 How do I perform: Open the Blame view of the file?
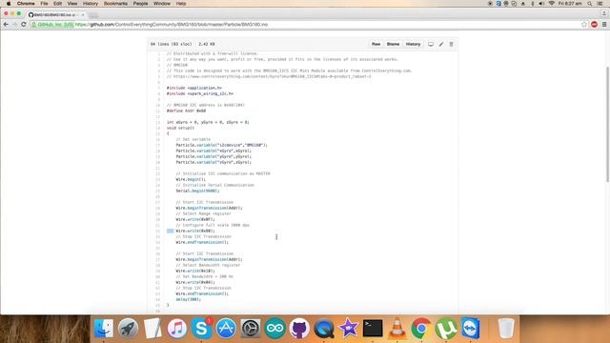393,44
